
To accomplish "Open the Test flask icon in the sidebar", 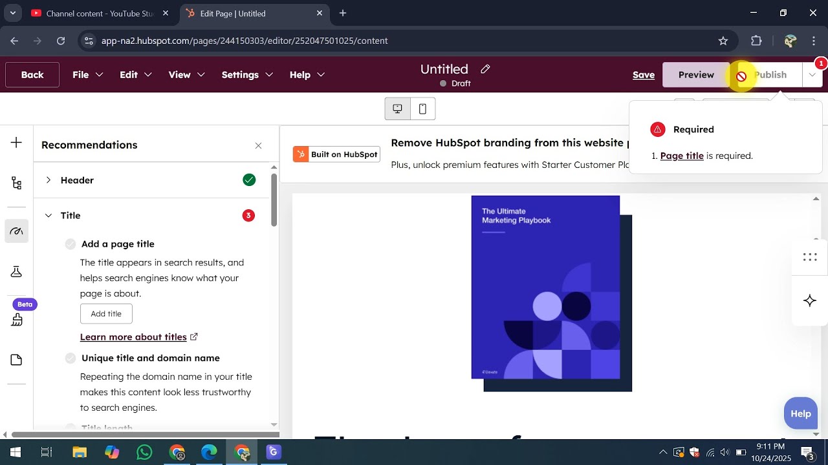I will [x=17, y=272].
